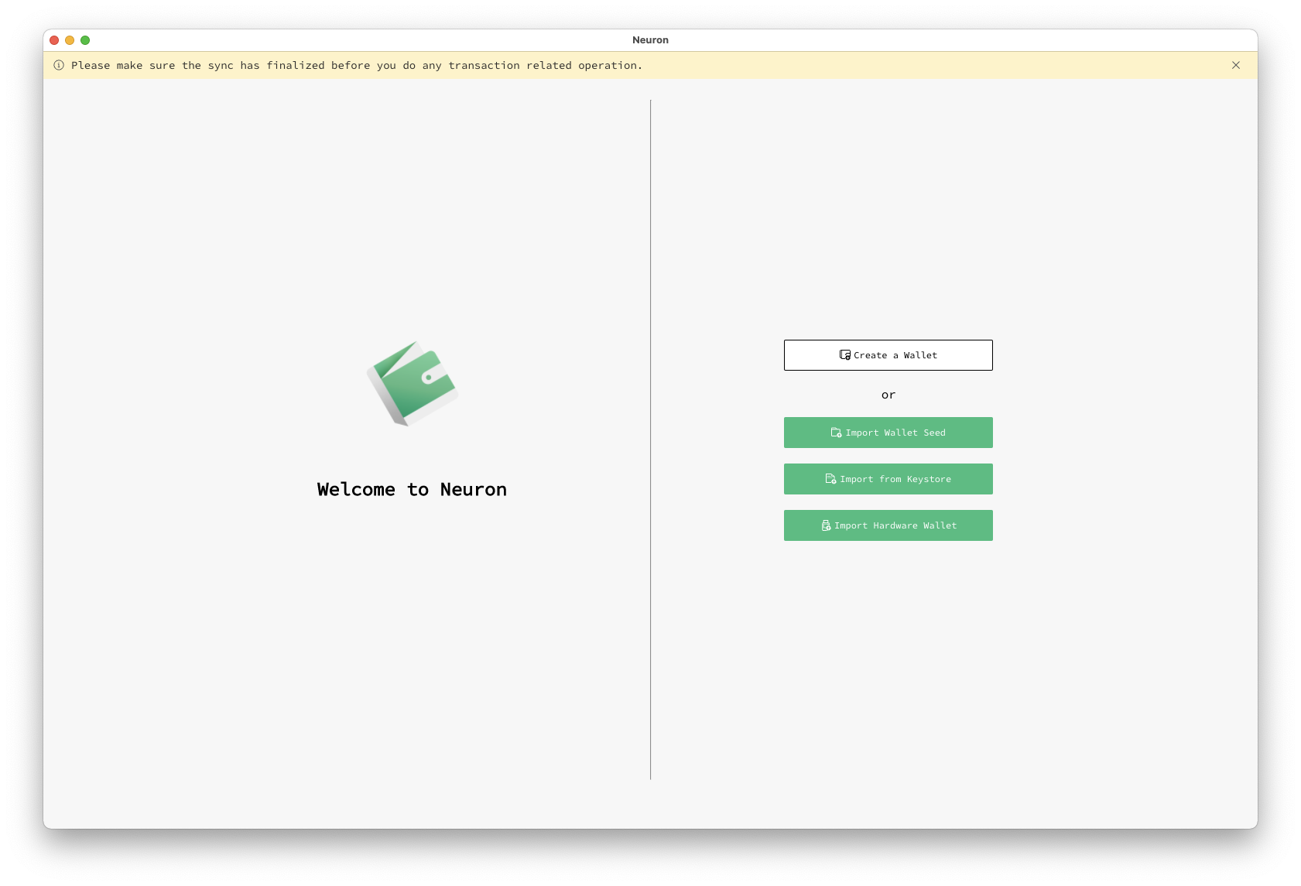Open Import Hardware Wallet
Screen dimensions: 1301x886
pos(888,525)
